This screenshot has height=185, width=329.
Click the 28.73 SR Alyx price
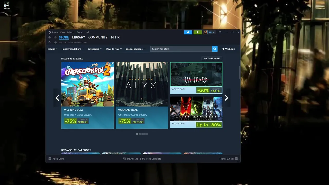(x=138, y=122)
